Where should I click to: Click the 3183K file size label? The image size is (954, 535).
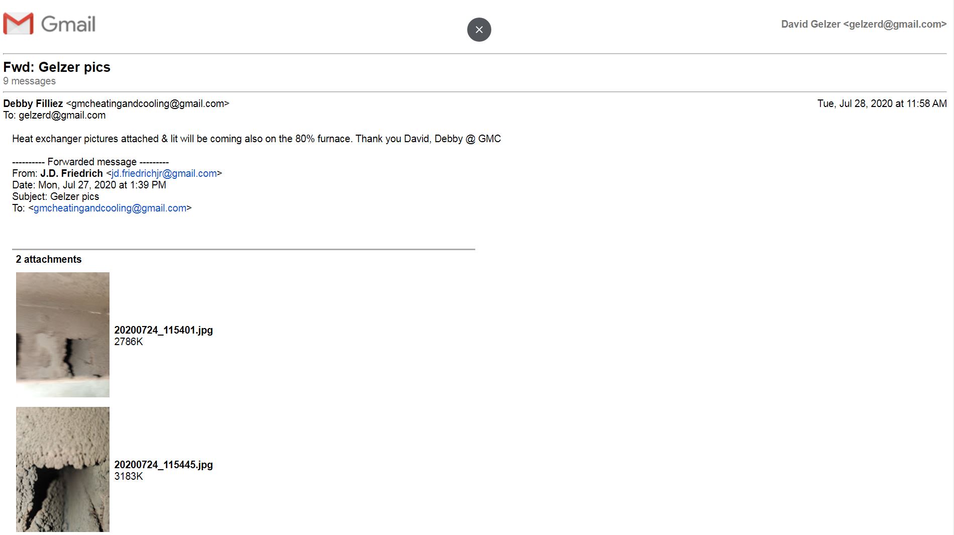[x=129, y=476]
